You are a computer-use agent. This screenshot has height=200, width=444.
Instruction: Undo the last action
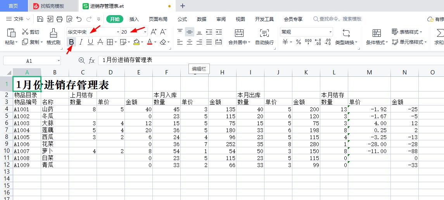(79, 19)
